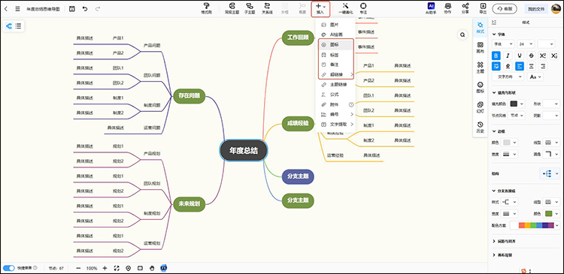Toggle subscript formatting
This screenshot has width=564, height=274.
click(x=554, y=56)
